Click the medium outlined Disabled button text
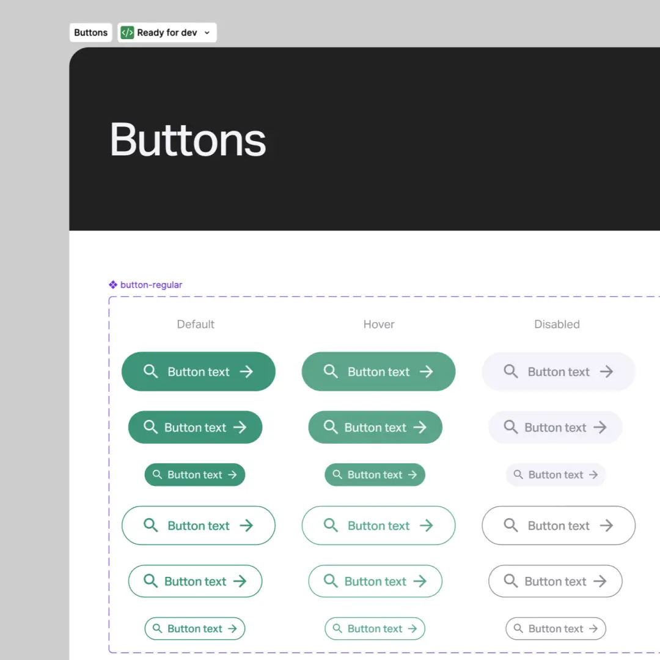The image size is (660, 660). pyautogui.click(x=555, y=581)
